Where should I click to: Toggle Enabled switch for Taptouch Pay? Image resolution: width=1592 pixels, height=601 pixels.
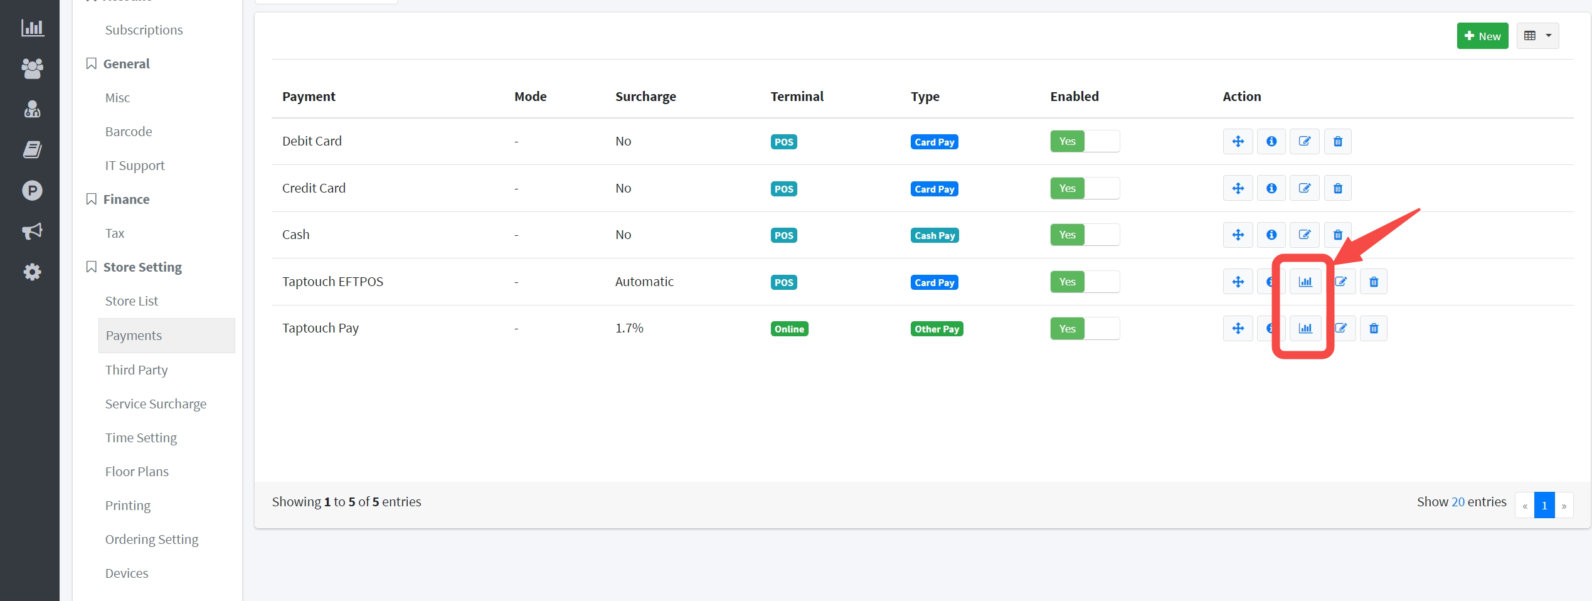point(1084,329)
